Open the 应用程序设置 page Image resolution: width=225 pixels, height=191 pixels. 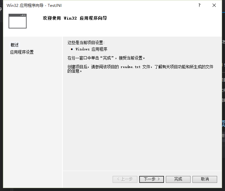pos(22,52)
